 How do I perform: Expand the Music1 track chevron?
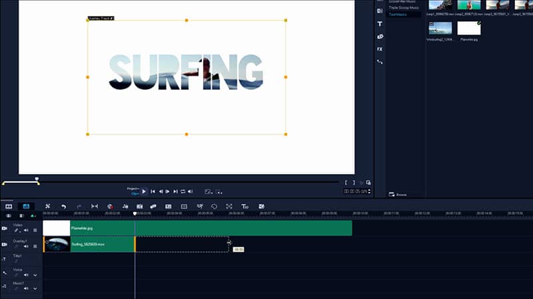(35, 288)
